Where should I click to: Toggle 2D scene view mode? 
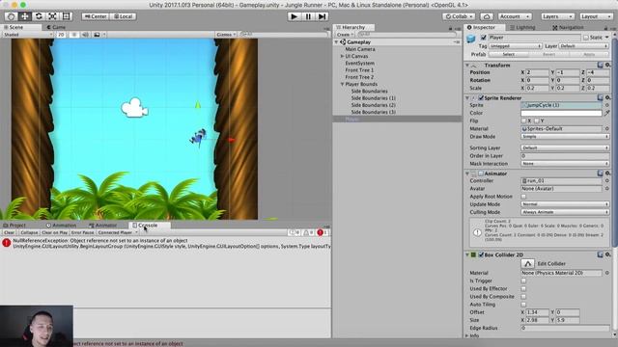point(61,35)
